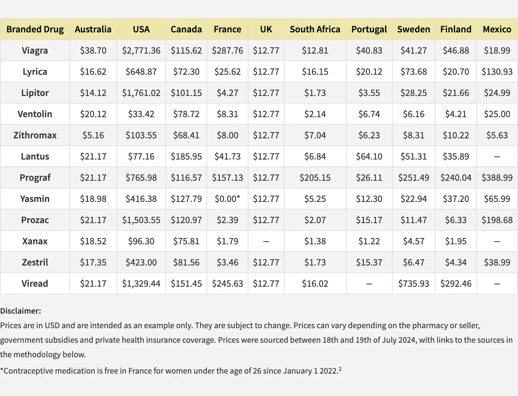518x396 pixels.
Task: Click the $205.15 Prograf South Africa price
Action: 315,178
